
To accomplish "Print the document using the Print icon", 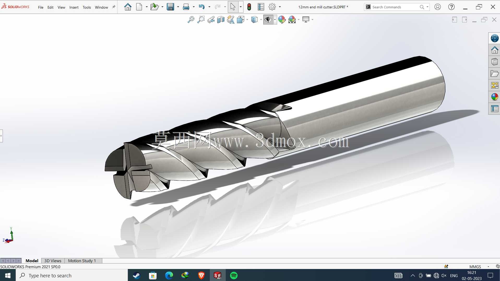I will (186, 7).
